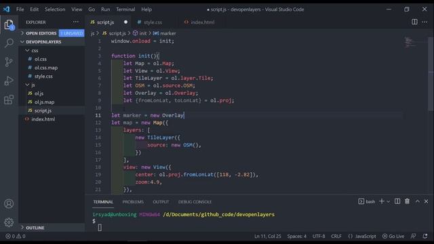
Task: Click the js breadcrumb segment
Action: tap(92, 33)
